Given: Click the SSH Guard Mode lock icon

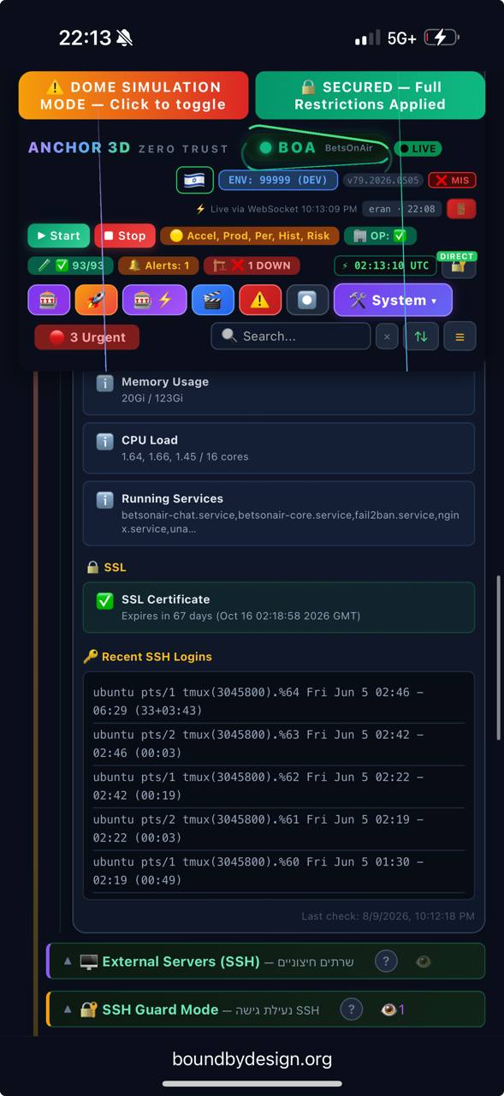Looking at the screenshot, I should 89,1010.
